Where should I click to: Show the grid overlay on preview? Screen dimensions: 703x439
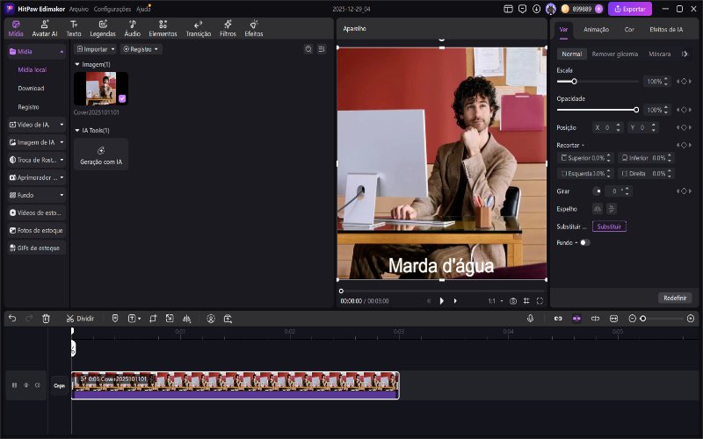526,301
